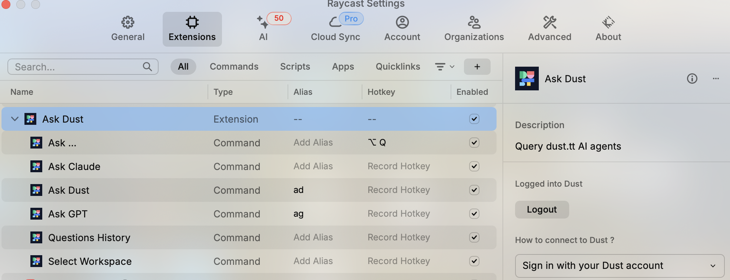730x280 pixels.
Task: Click the info icon beside Ask Dust
Action: [692, 79]
